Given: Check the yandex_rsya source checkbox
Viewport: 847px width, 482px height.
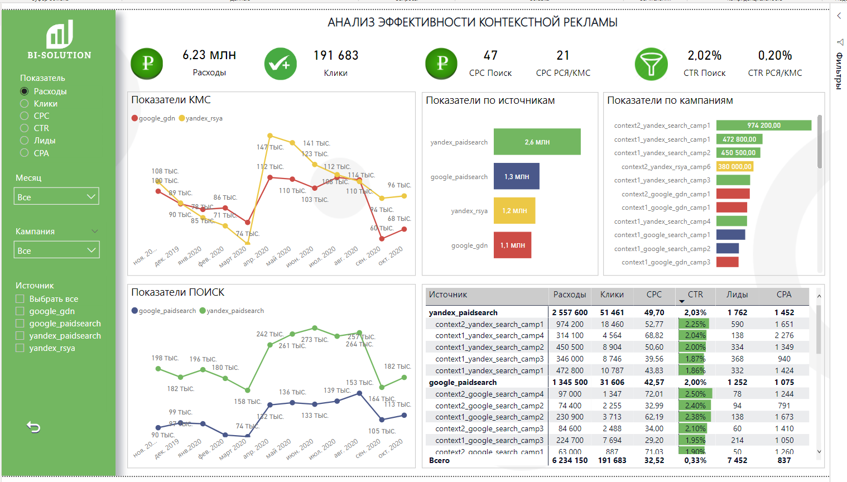Looking at the screenshot, I should [x=20, y=348].
